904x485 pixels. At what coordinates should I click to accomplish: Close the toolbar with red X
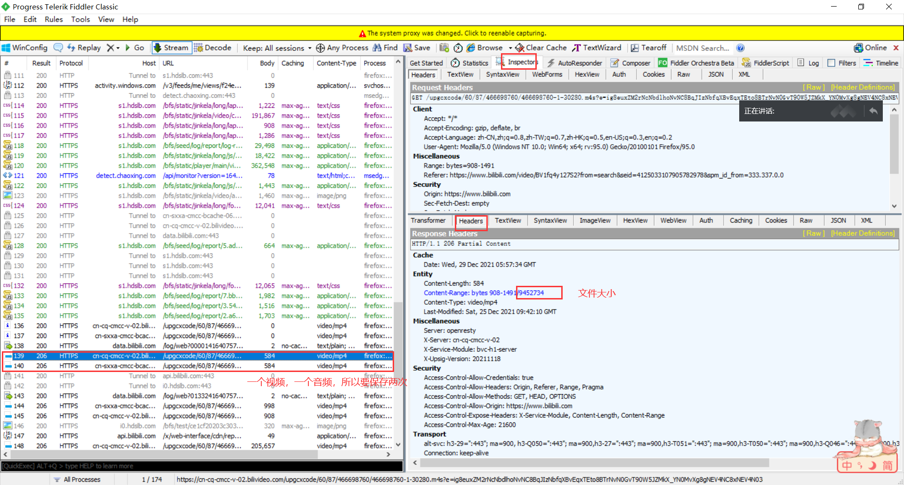click(x=896, y=48)
